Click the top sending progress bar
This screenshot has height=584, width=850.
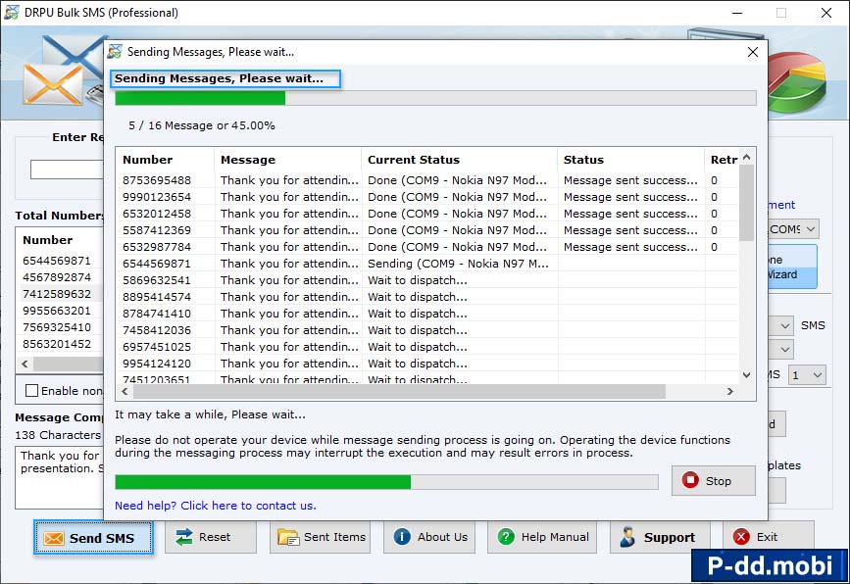click(435, 98)
